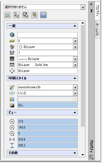
Task: Open the ByLayer lineweight dropdown
Action: point(75,59)
